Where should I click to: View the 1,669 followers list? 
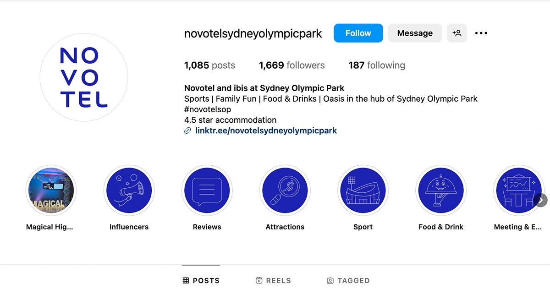pyautogui.click(x=291, y=65)
